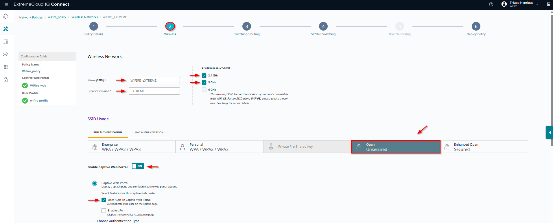The height and width of the screenshot is (223, 553).
Task: Open Wireless Networks breadcrumb link
Action: point(85,17)
